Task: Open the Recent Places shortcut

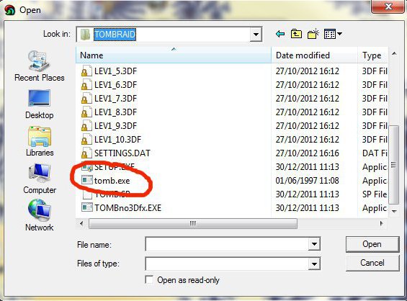Action: 39,66
